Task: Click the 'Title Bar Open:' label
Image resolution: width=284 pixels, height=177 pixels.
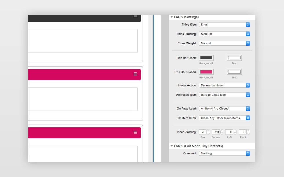Action: pos(186,58)
